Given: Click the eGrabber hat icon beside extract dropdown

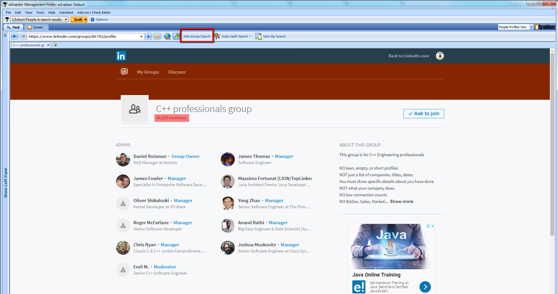Looking at the screenshot, I should (x=7, y=19).
